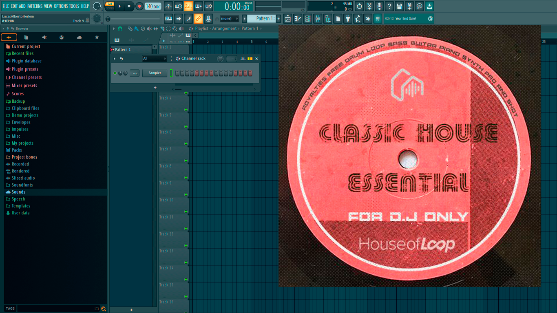Mute the Sampler channel green light
The height and width of the screenshot is (313, 557).
(x=115, y=73)
